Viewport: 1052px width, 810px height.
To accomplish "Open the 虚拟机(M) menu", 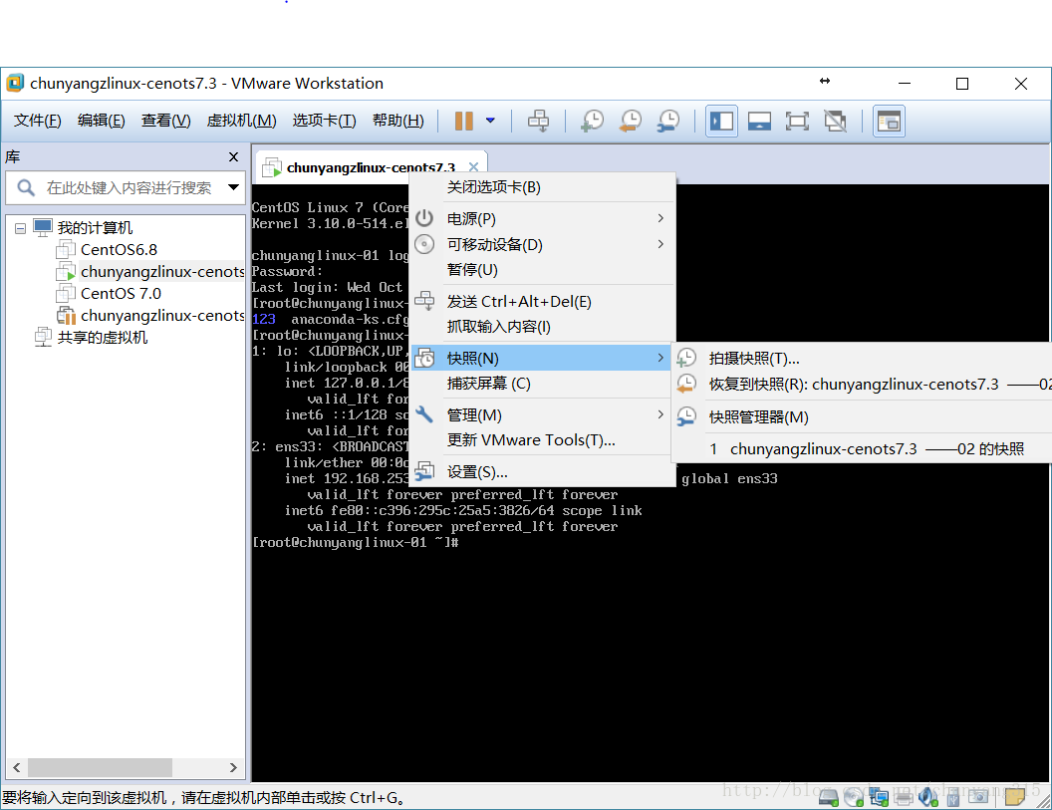I will point(241,121).
